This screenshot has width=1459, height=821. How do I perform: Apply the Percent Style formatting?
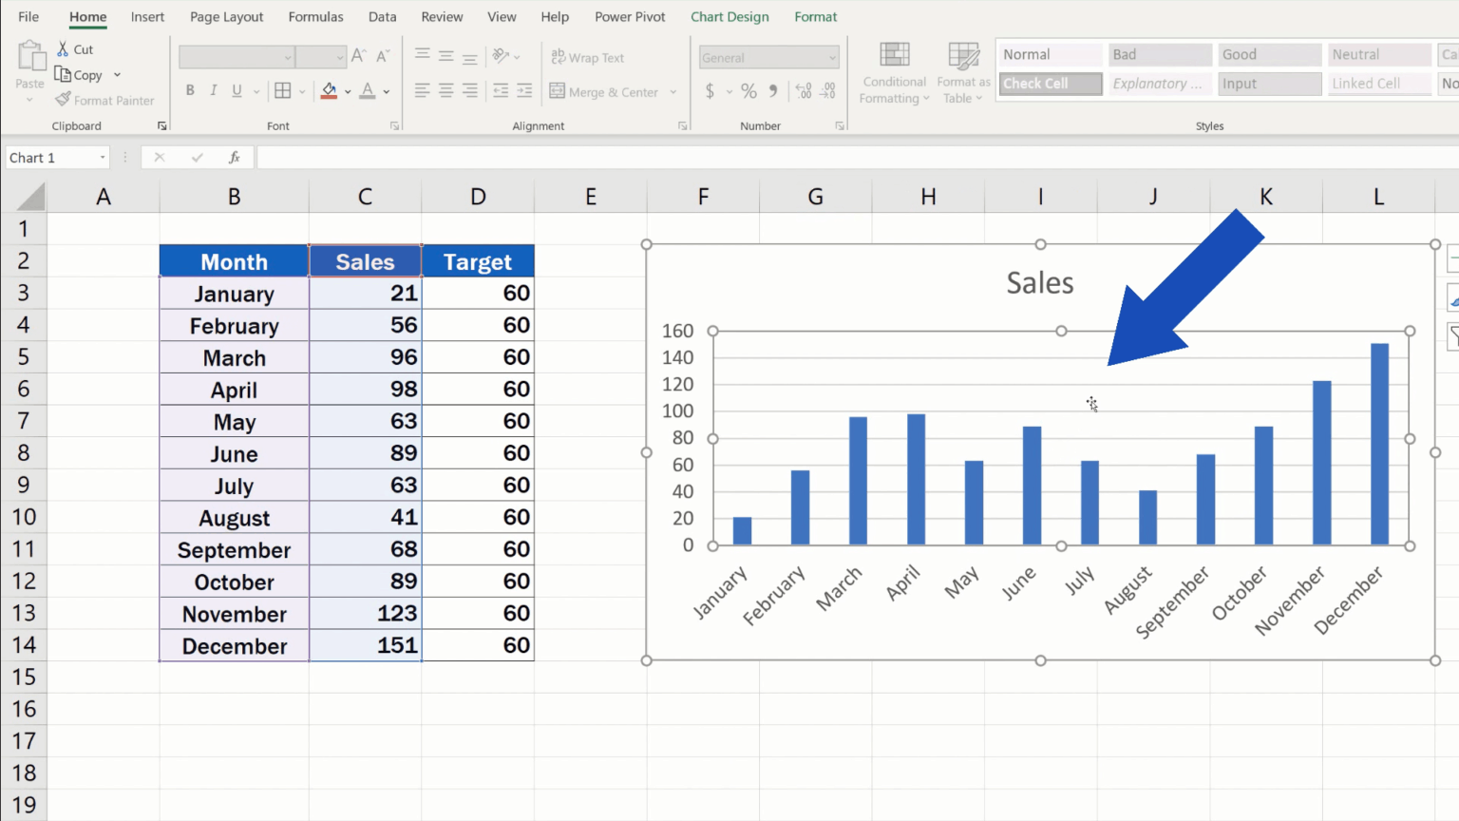[x=748, y=91]
